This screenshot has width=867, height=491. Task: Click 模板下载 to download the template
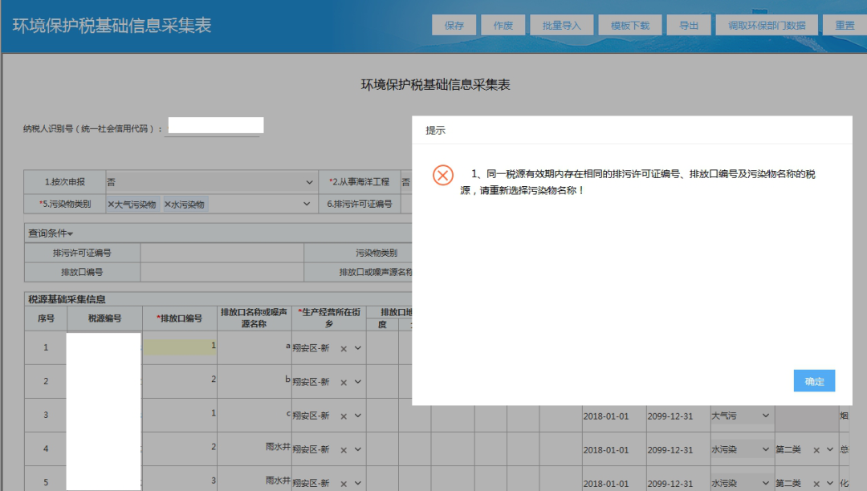click(630, 24)
